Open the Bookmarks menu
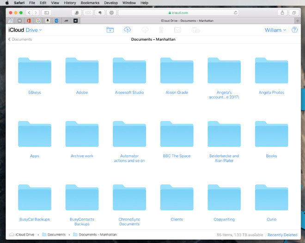 pos(90,3)
